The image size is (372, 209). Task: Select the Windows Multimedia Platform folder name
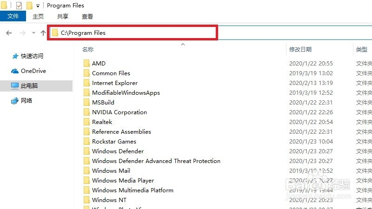pyautogui.click(x=133, y=190)
